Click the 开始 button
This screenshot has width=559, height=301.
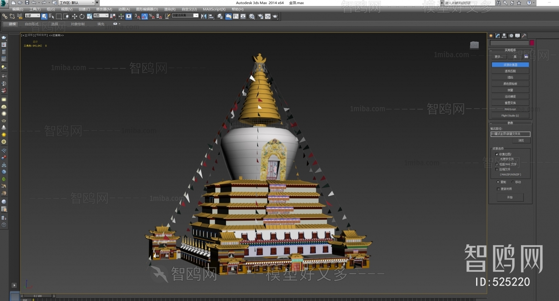510,197
